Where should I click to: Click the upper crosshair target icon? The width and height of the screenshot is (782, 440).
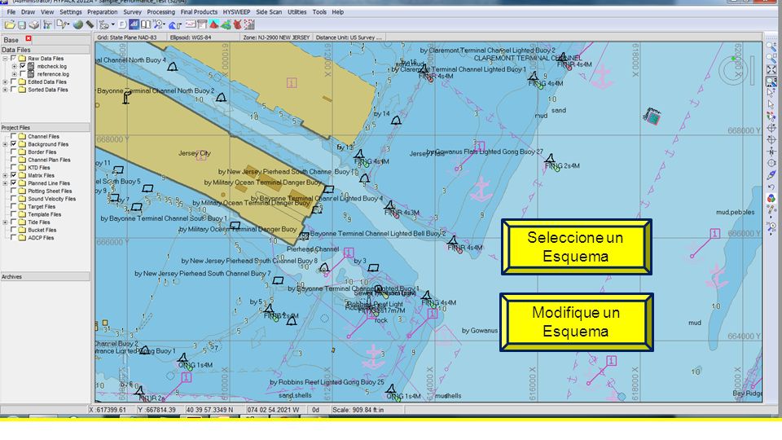(771, 128)
